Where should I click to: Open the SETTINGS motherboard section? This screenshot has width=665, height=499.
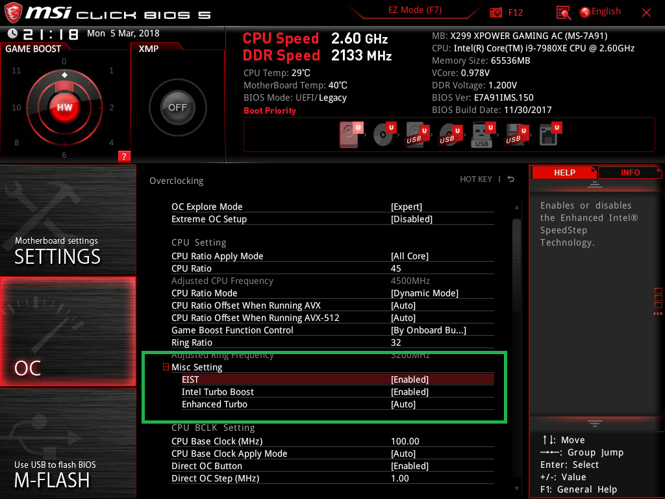68,220
